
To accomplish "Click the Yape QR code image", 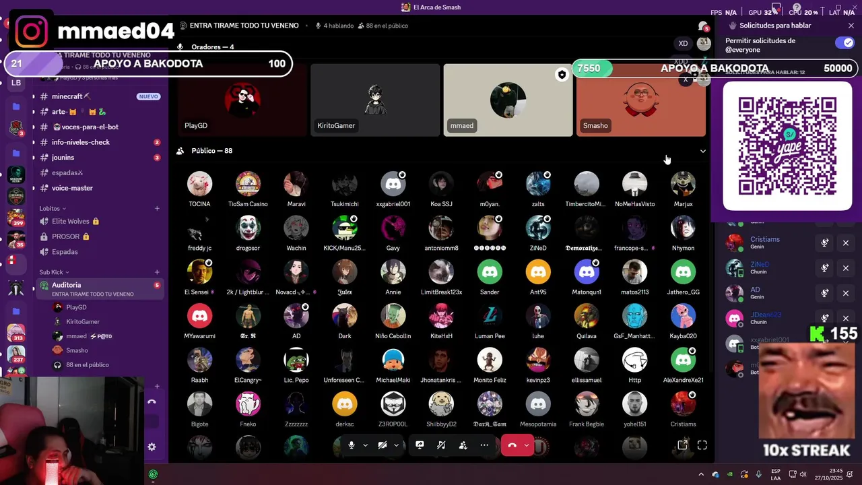I will (x=787, y=146).
